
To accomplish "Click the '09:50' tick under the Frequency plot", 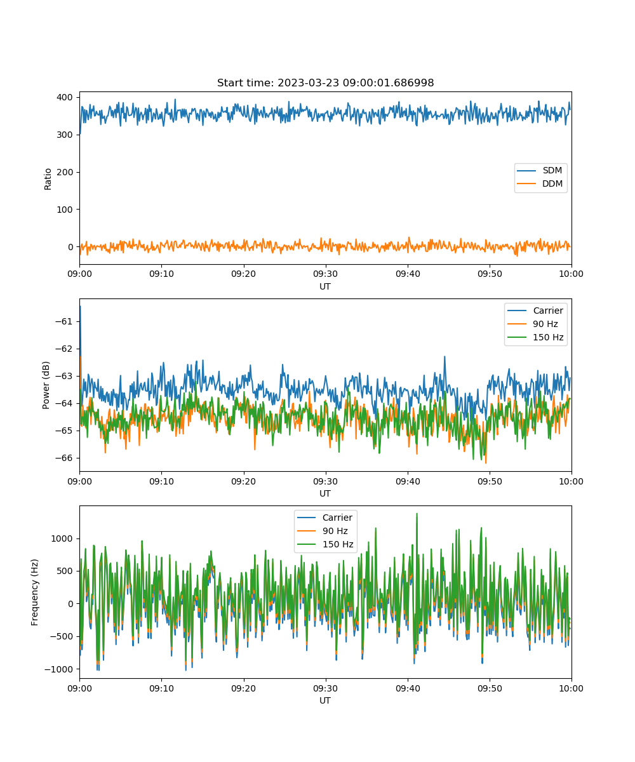I will 490,688.
